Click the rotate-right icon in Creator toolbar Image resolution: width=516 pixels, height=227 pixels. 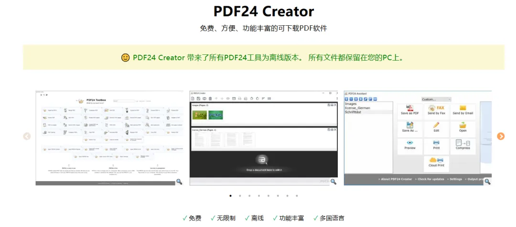click(258, 99)
